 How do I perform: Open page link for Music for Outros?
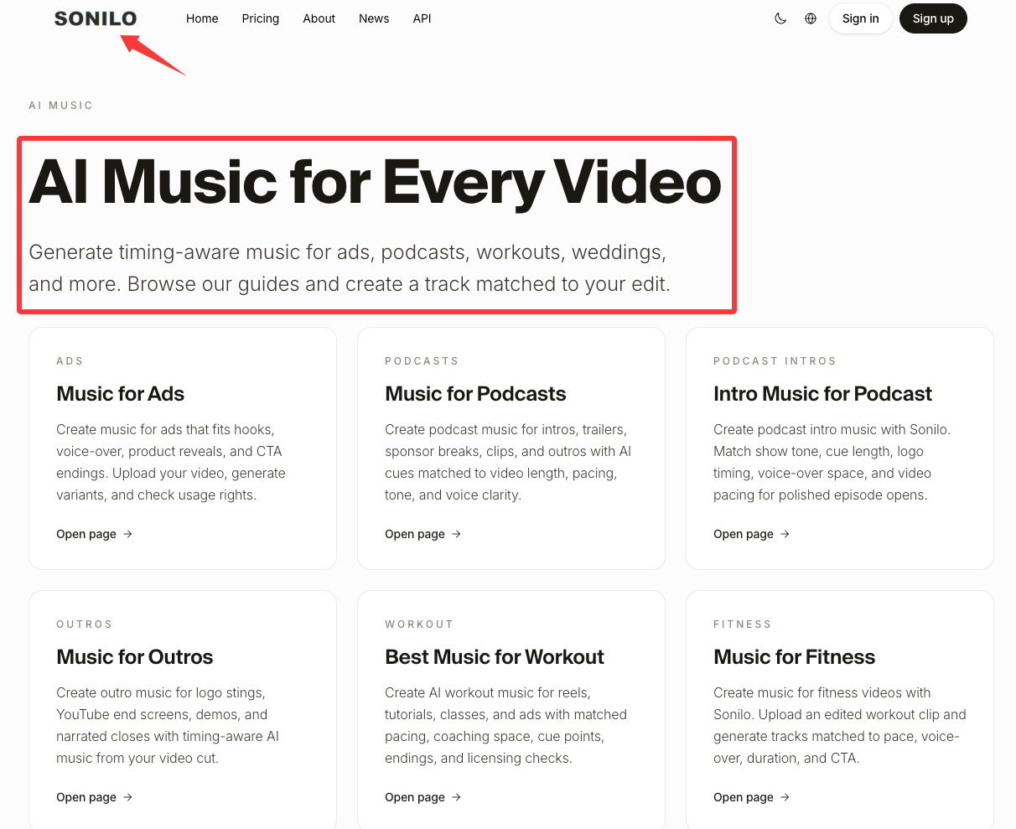coord(95,797)
